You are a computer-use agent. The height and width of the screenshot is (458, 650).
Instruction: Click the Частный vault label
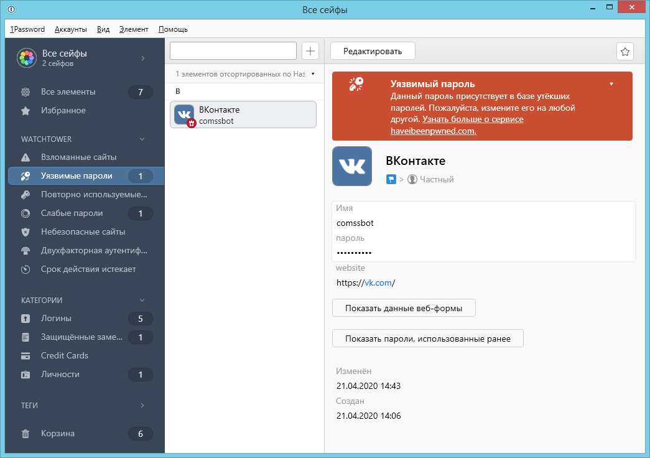437,179
